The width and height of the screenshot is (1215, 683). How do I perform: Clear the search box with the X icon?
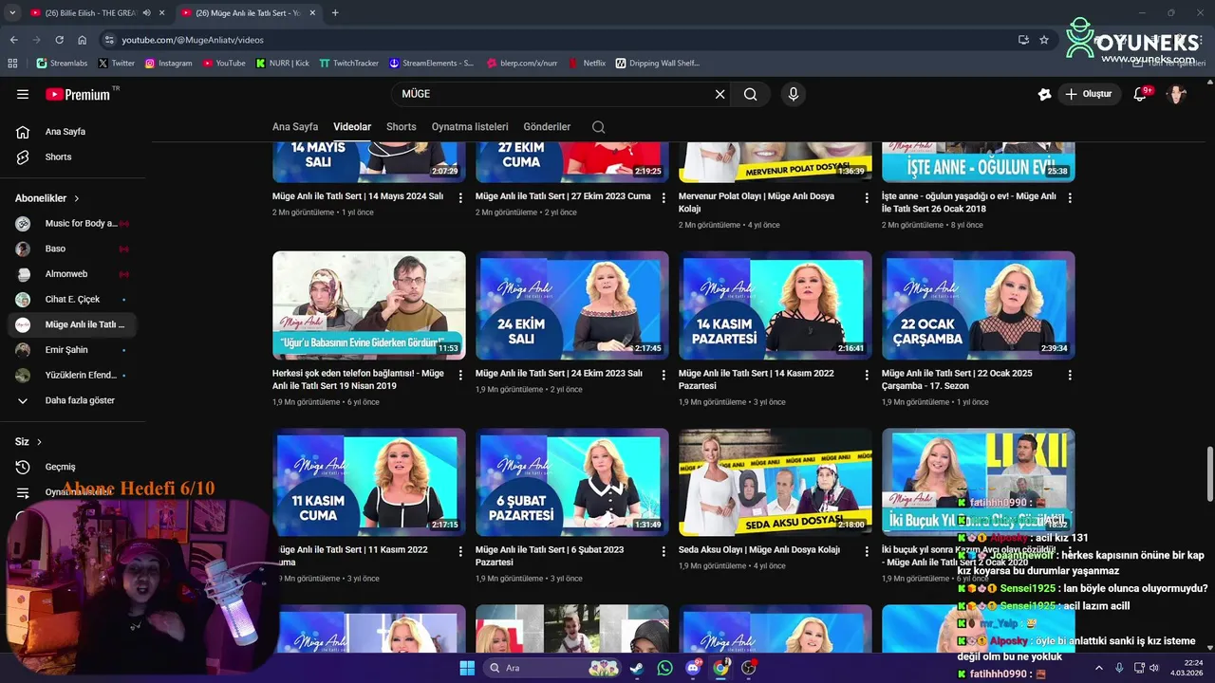tap(720, 94)
